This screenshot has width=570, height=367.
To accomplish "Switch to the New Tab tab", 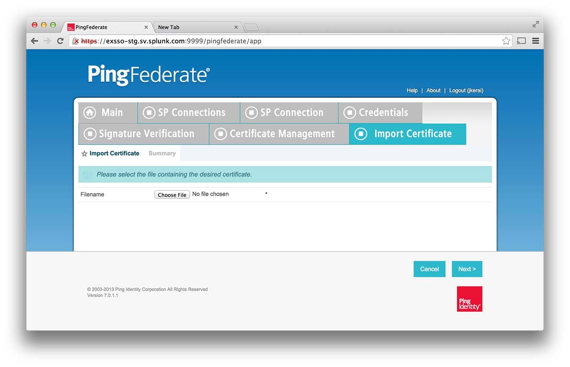I will [x=197, y=27].
